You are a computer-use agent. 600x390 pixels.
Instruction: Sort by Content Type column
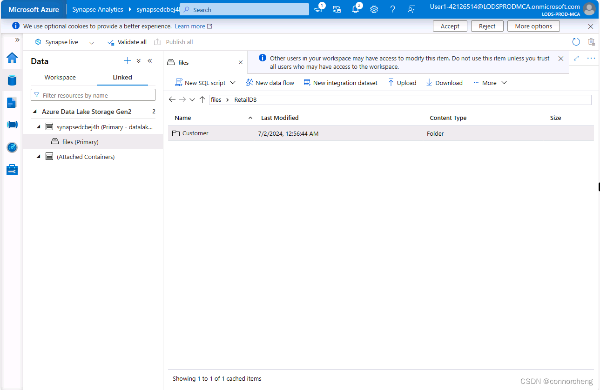[448, 118]
